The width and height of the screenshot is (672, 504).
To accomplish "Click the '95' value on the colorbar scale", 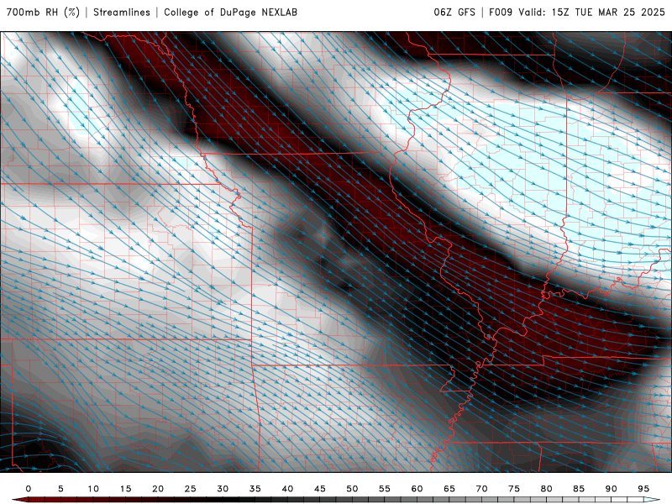I will pos(643,489).
